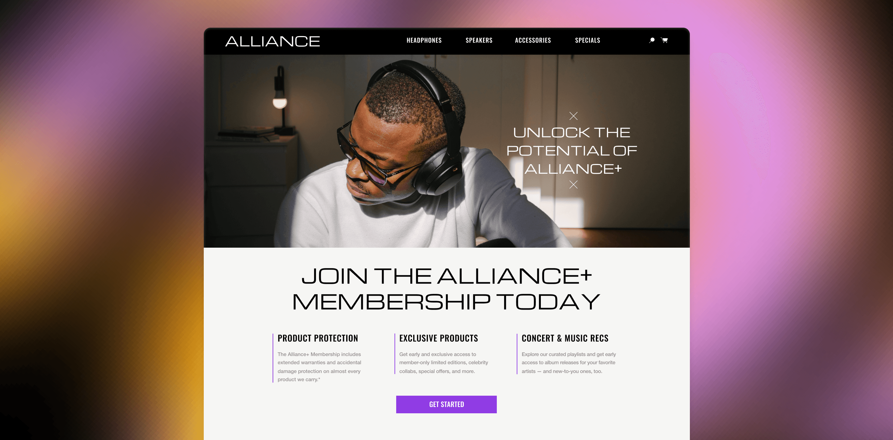
Task: Click the ALLIANCE logo in header
Action: click(273, 41)
